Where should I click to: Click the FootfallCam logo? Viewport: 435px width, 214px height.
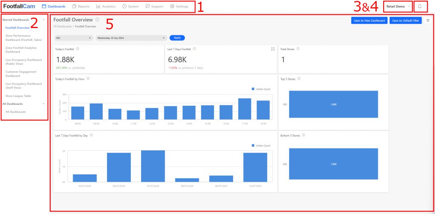click(x=19, y=6)
